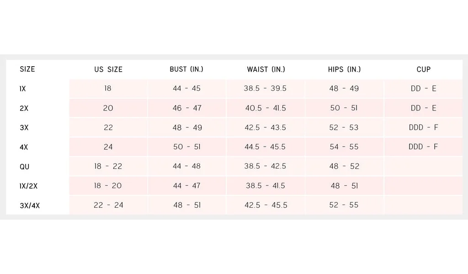Click the 3X/4X size row label
468x274 pixels.
click(30, 205)
